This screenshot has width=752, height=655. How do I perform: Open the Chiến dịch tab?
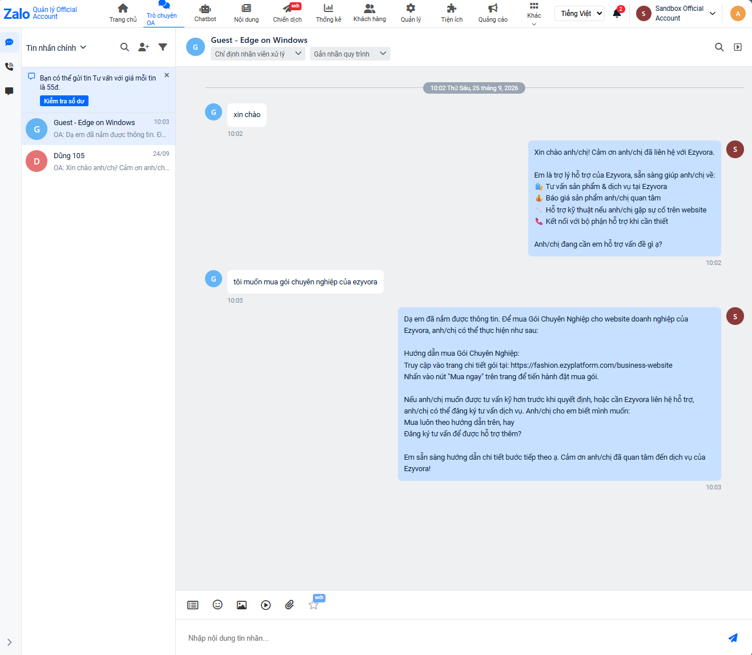[287, 13]
